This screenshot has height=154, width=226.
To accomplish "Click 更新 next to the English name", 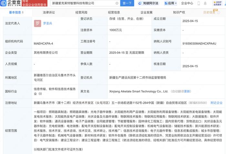I will pyautogui.click(x=187, y=91).
